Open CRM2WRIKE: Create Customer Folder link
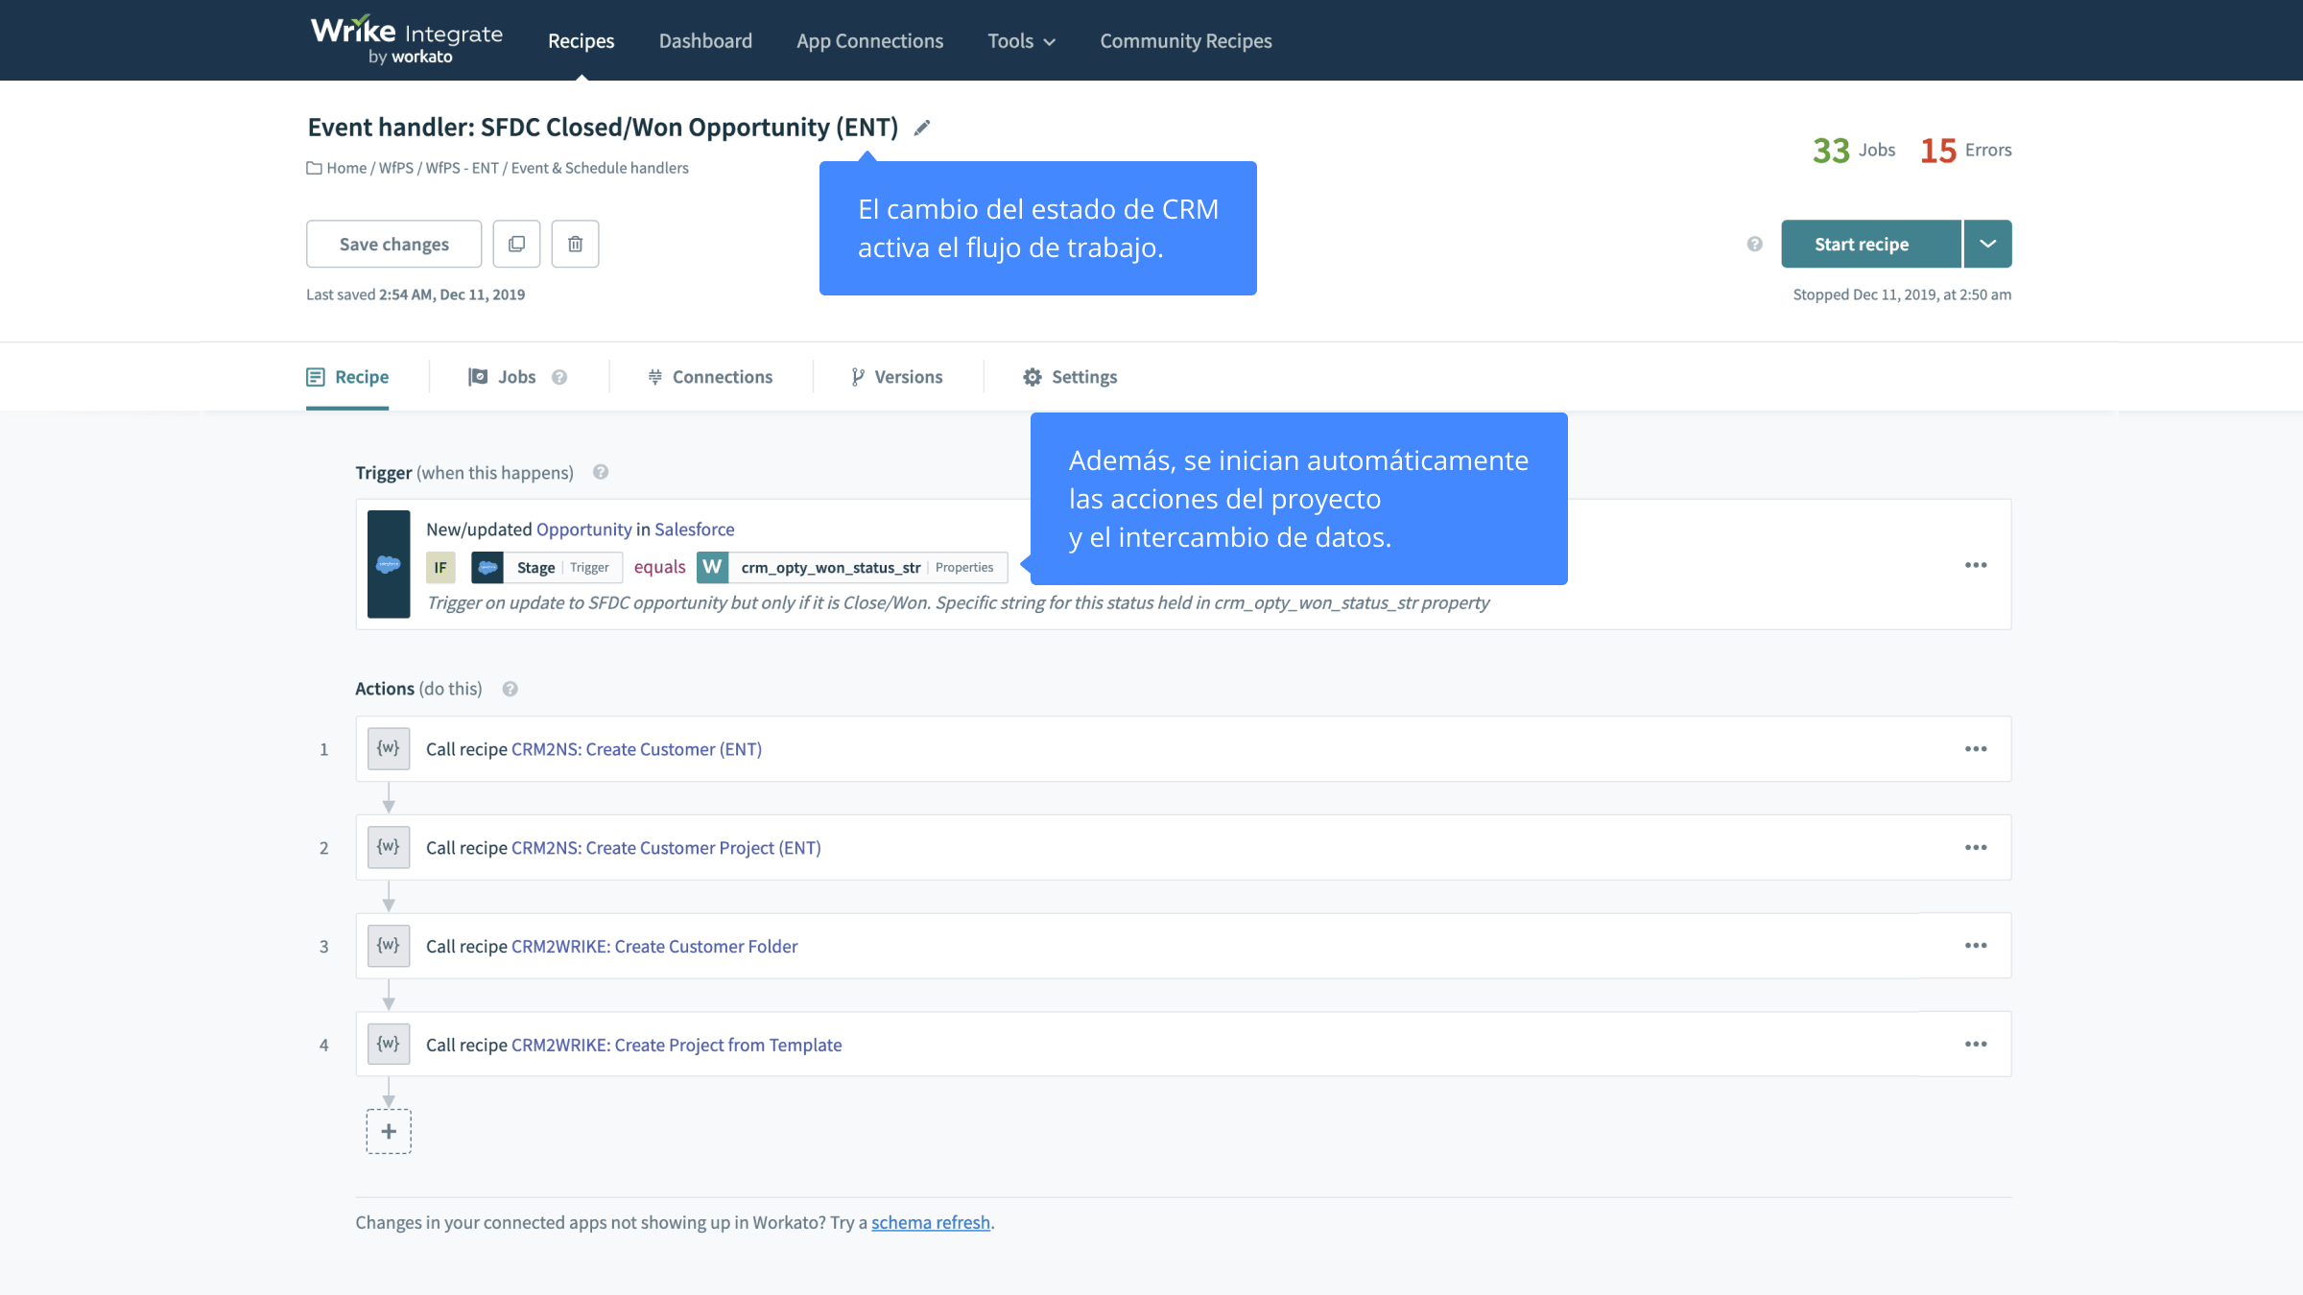 point(654,947)
